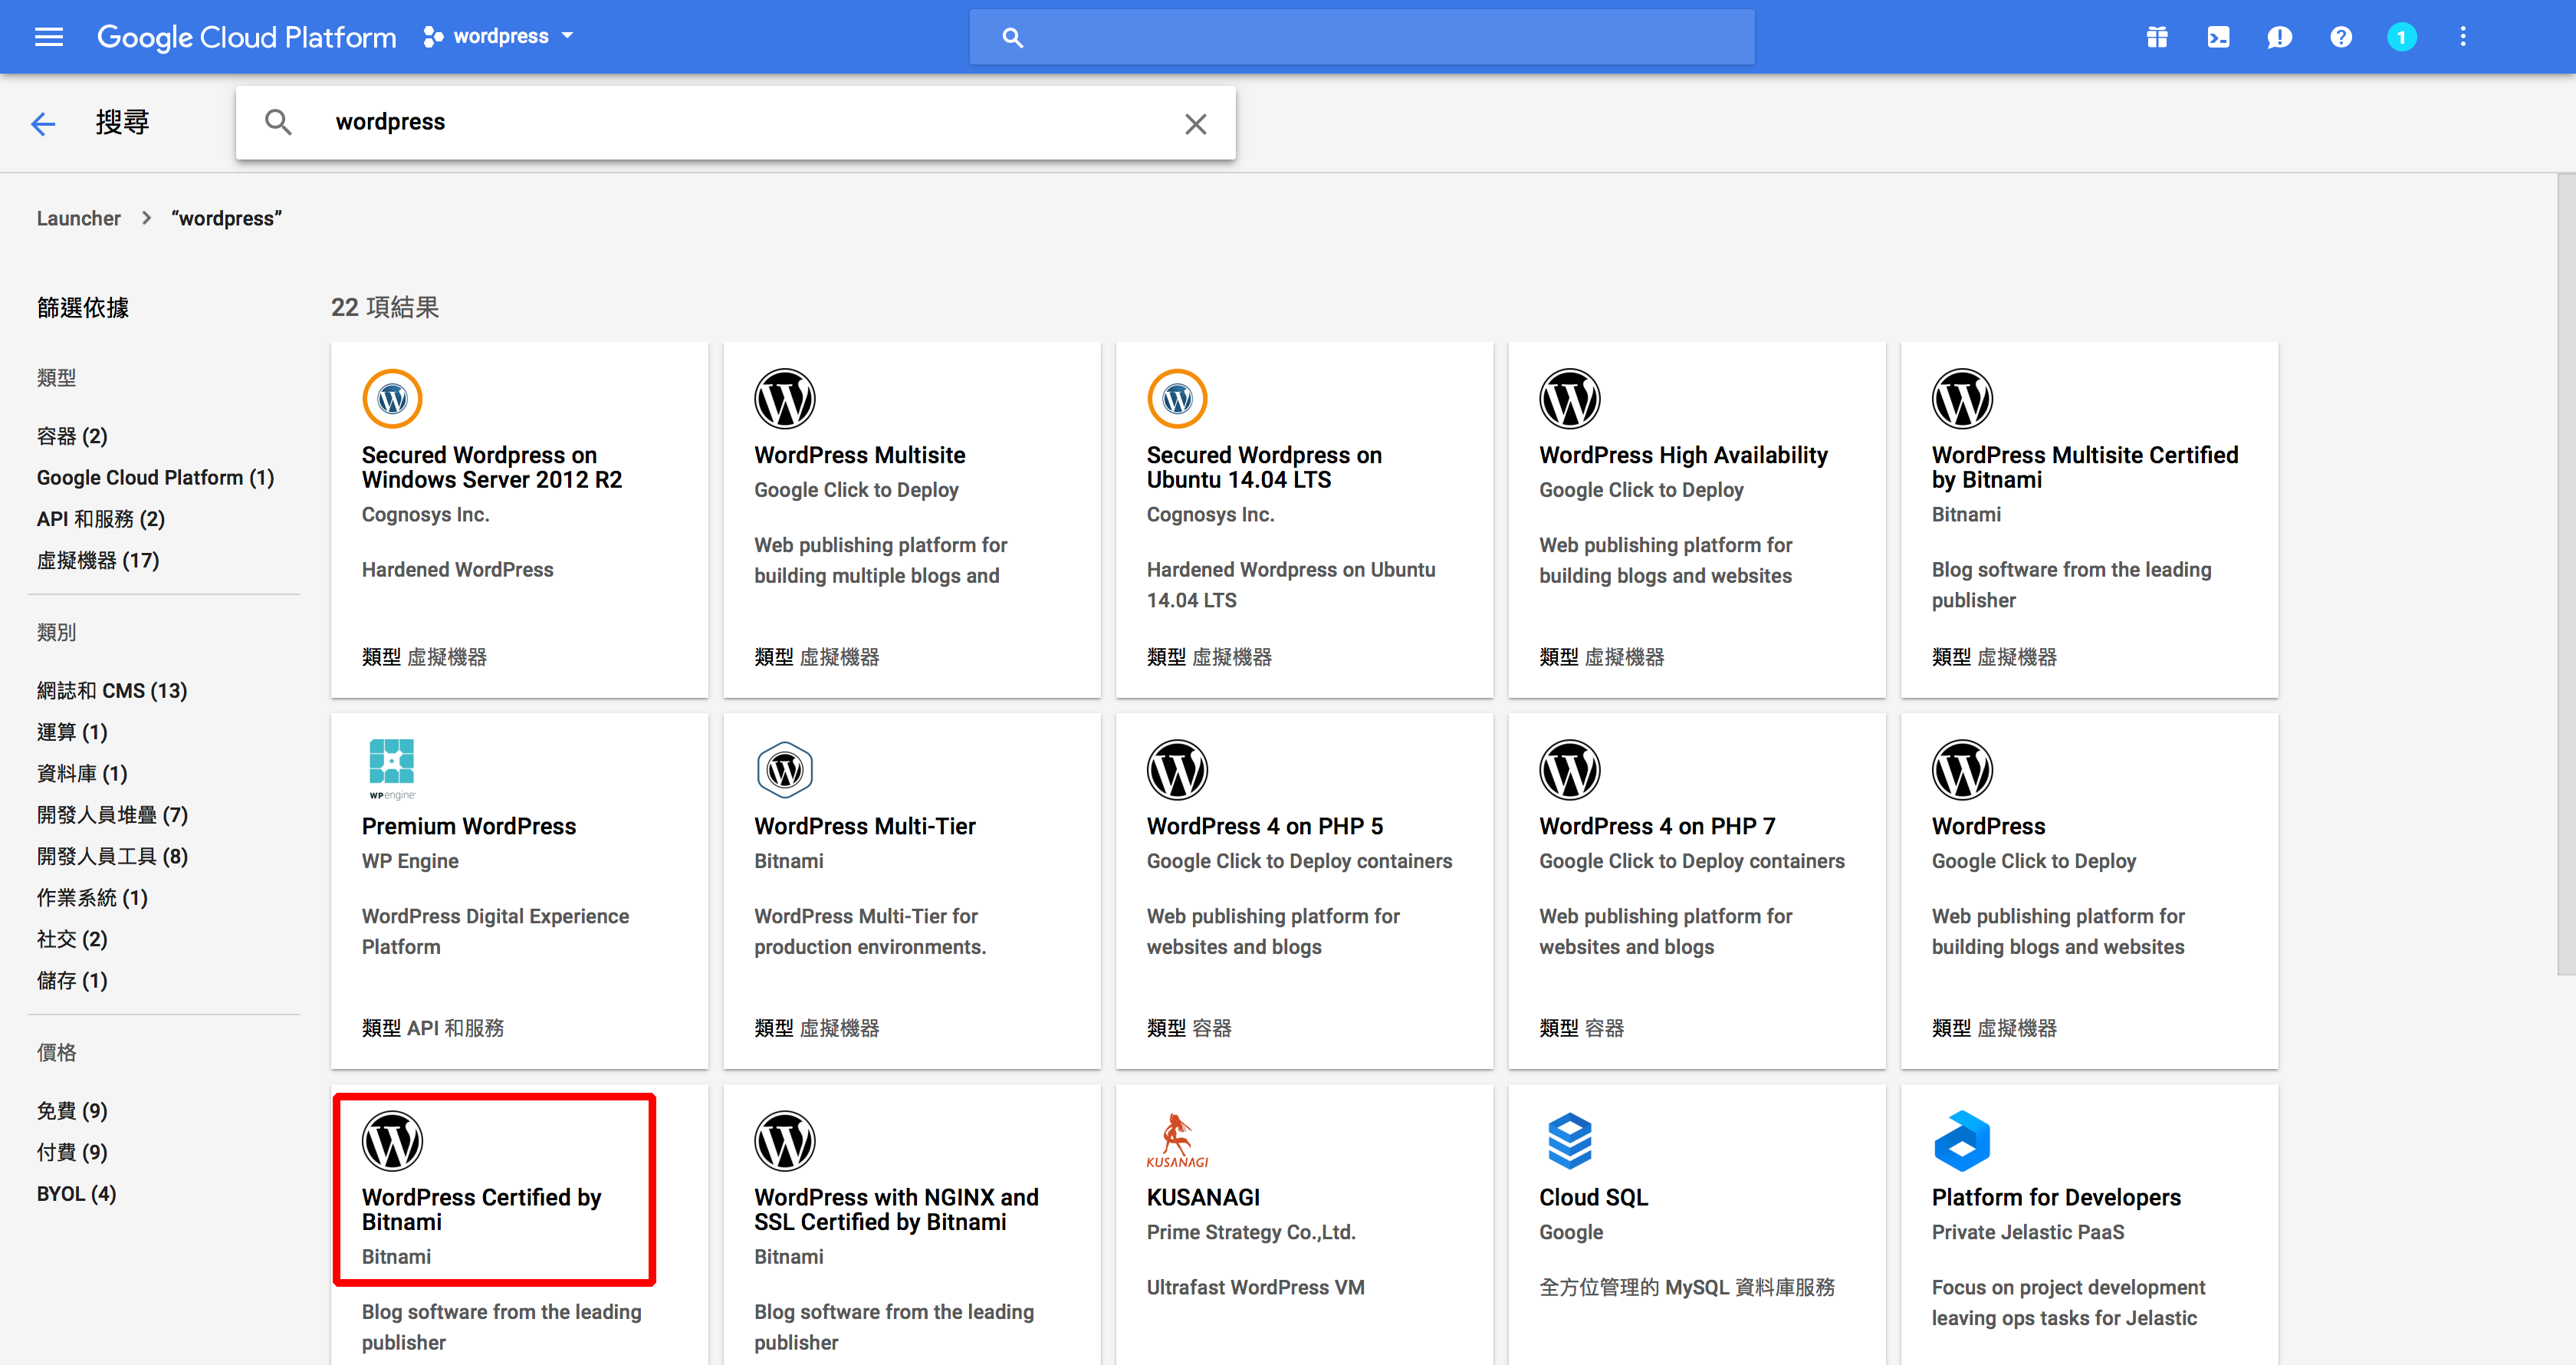Image resolution: width=2576 pixels, height=1365 pixels.
Task: Clear the wordpress search text
Action: [1195, 124]
